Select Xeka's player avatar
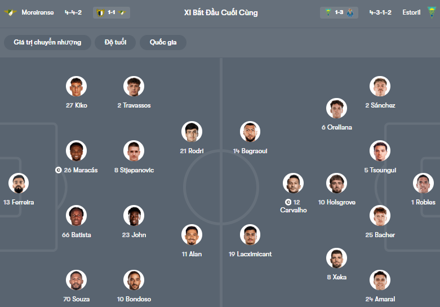440x307 pixels. click(336, 258)
